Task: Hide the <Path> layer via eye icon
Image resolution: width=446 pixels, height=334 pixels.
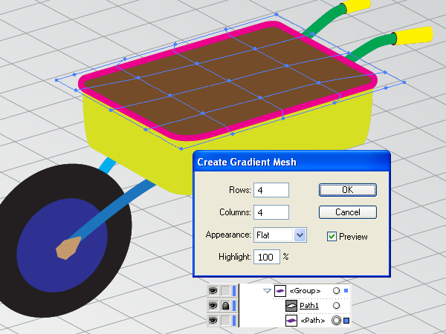Action: [213, 321]
